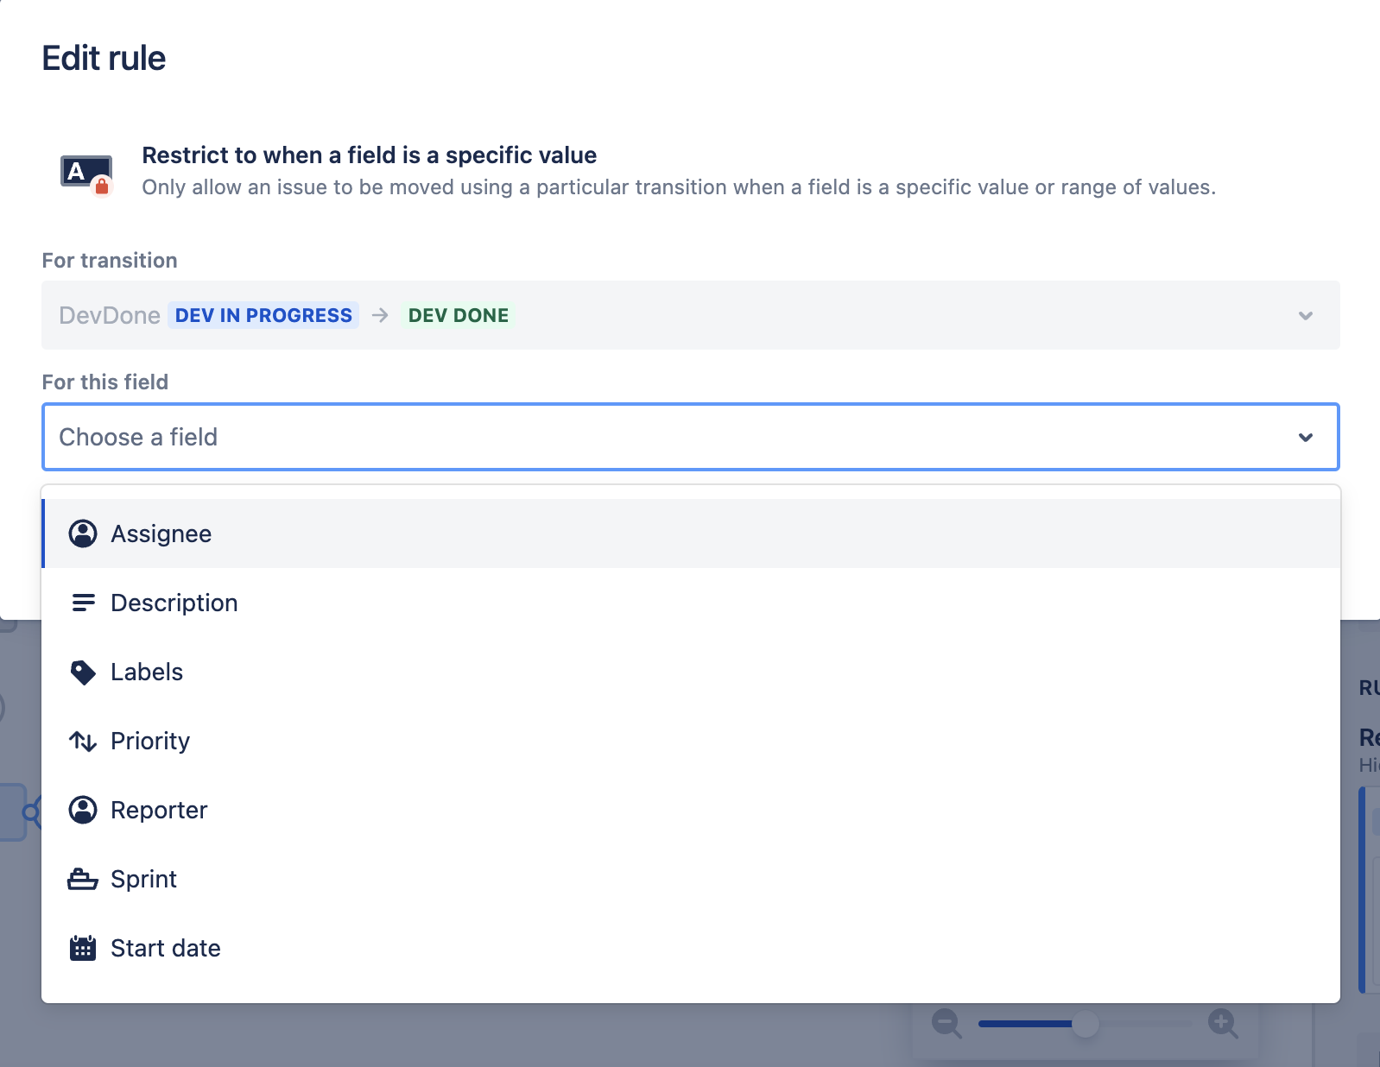Image resolution: width=1380 pixels, height=1067 pixels.
Task: Pick Start date field option
Action: pyautogui.click(x=691, y=948)
